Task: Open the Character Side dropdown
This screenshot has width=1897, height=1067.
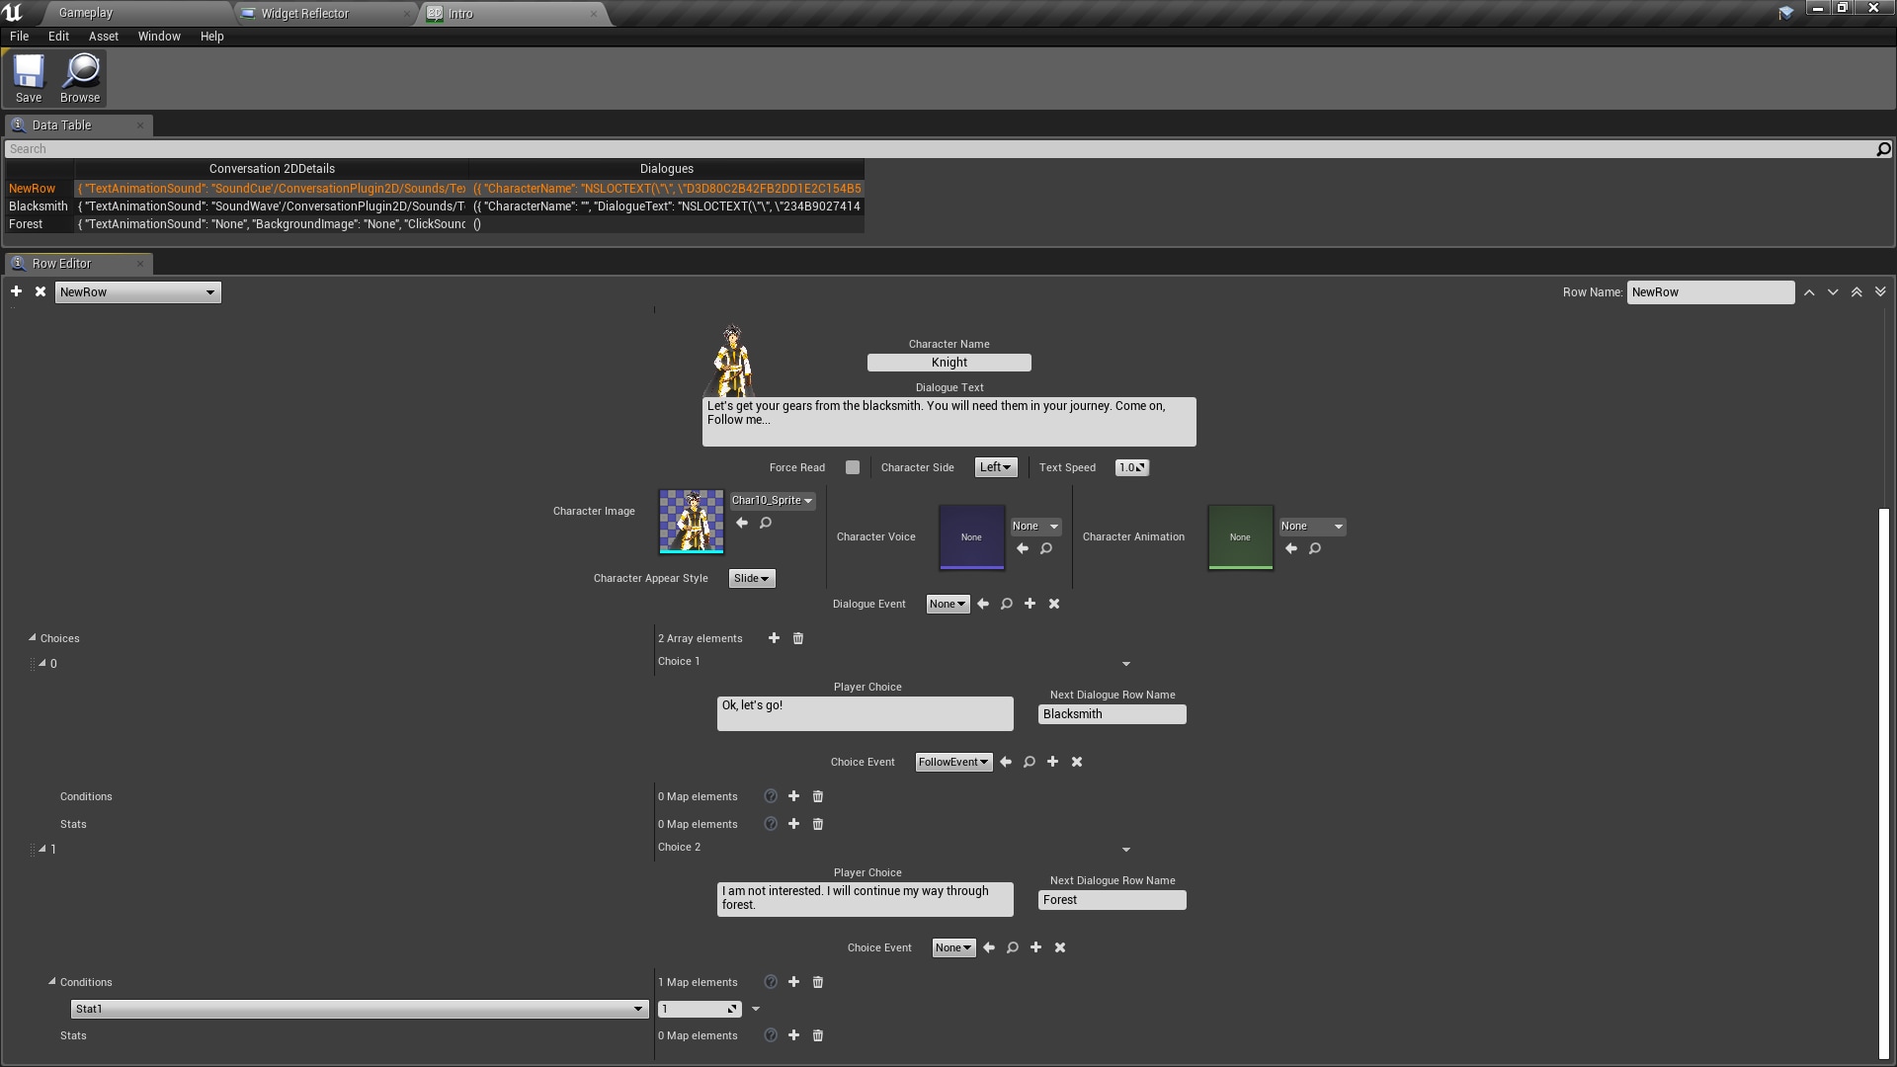Action: (x=995, y=467)
